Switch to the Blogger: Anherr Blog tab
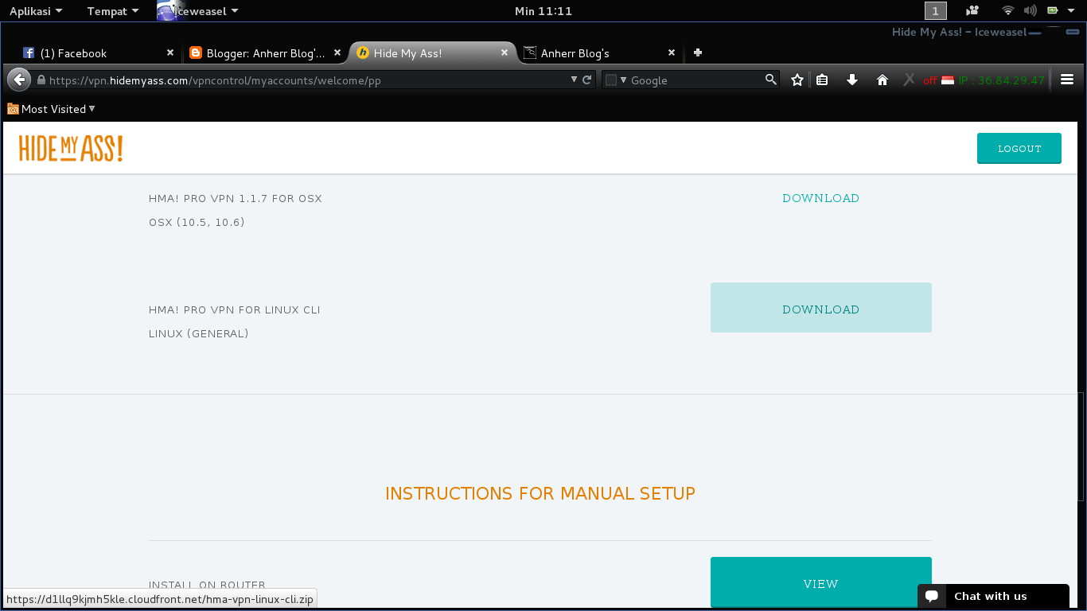Image resolution: width=1087 pixels, height=611 pixels. tap(264, 53)
